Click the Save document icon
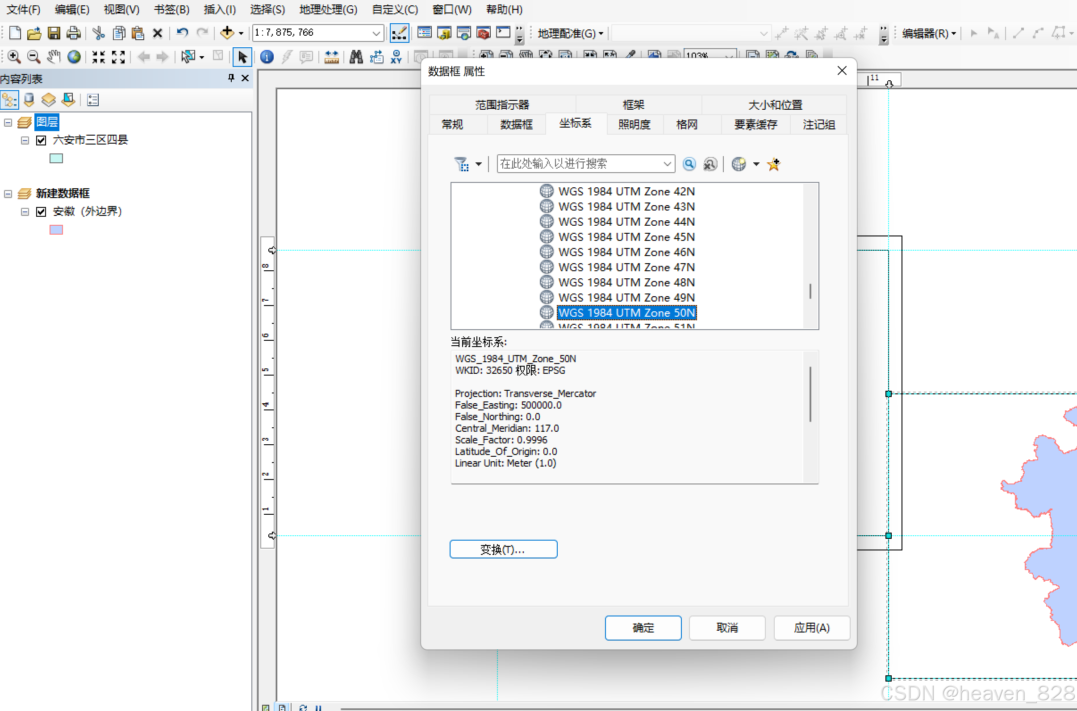 [54, 33]
